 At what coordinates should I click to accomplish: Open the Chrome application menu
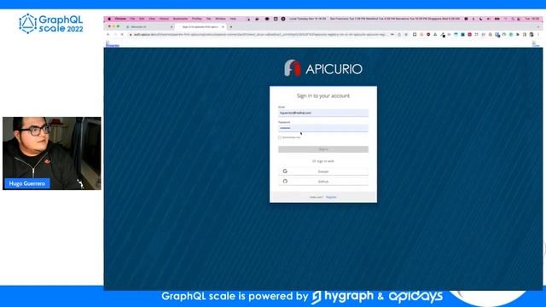[120, 19]
